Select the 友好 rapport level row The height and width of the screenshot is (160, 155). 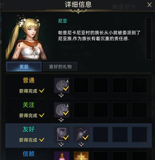(79, 136)
